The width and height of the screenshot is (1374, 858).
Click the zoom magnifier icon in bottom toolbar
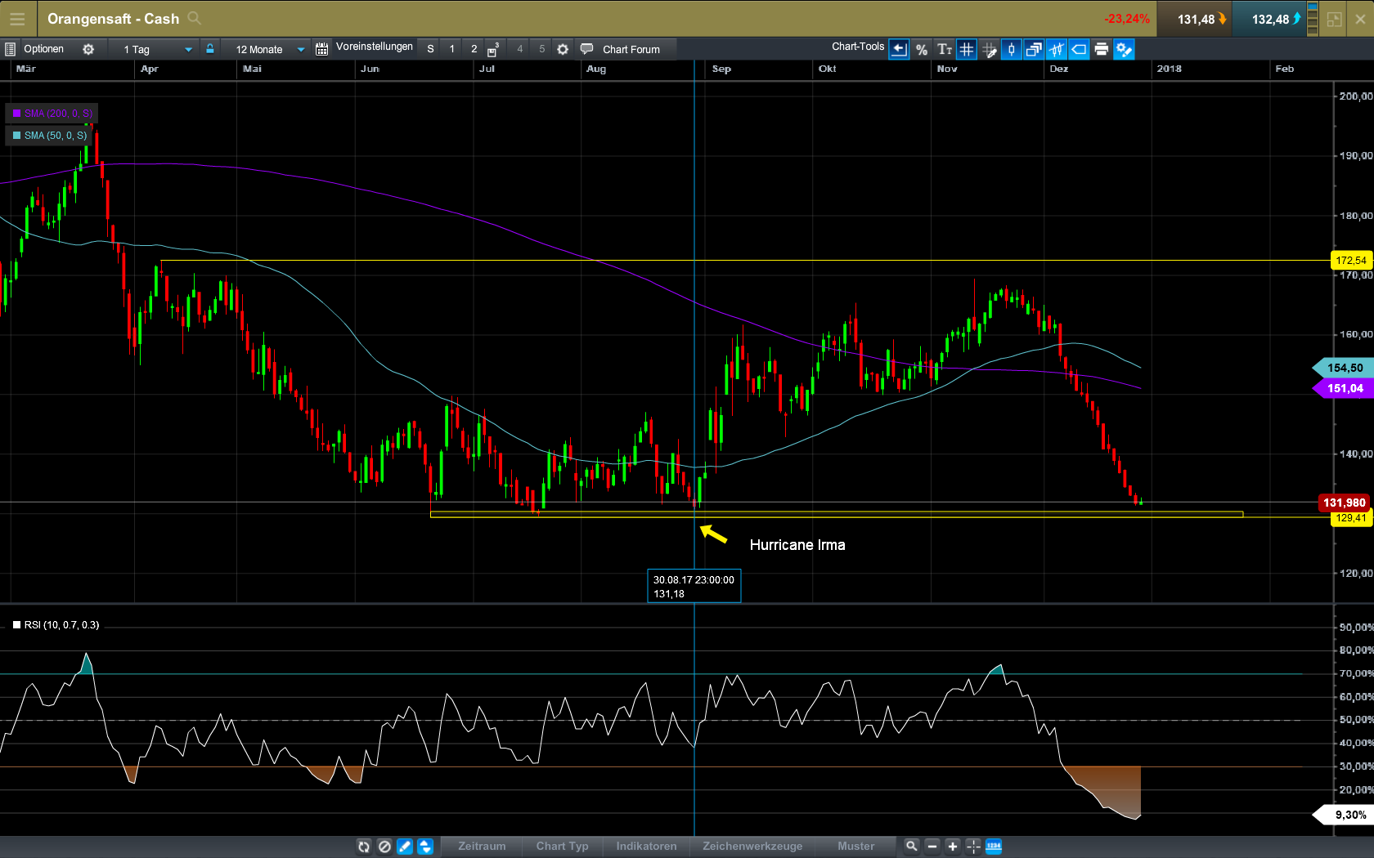tap(911, 847)
